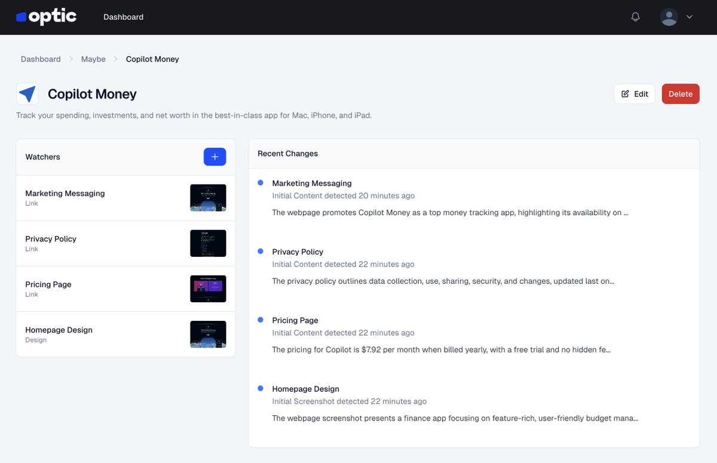Click 'Initial Content detected 20 minutes ago'
This screenshot has width=717, height=463.
343,196
